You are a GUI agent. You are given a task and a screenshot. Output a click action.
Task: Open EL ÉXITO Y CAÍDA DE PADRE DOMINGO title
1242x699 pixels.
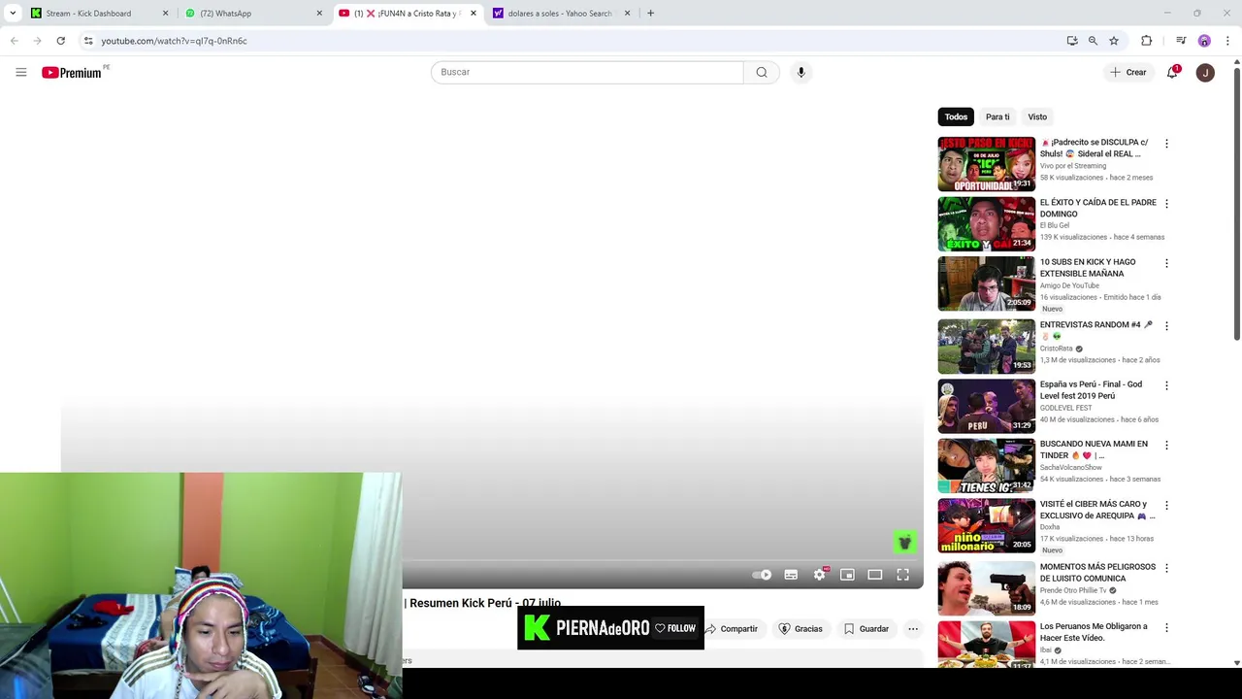coord(1097,208)
